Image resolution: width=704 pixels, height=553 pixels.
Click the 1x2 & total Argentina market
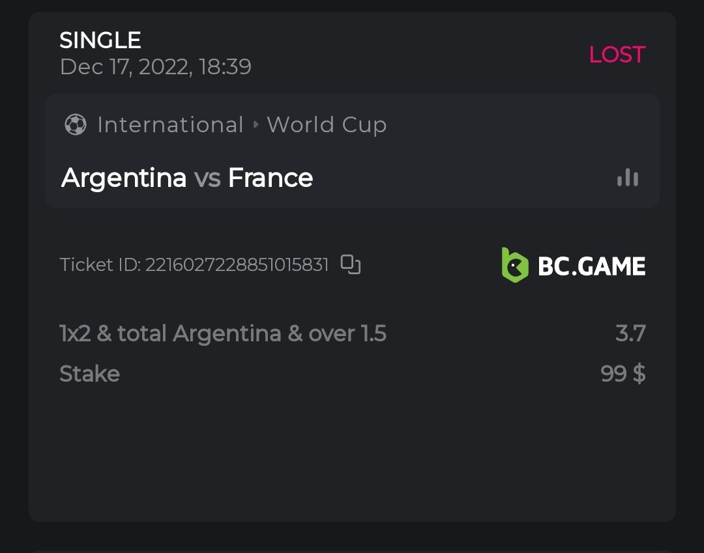(x=223, y=333)
